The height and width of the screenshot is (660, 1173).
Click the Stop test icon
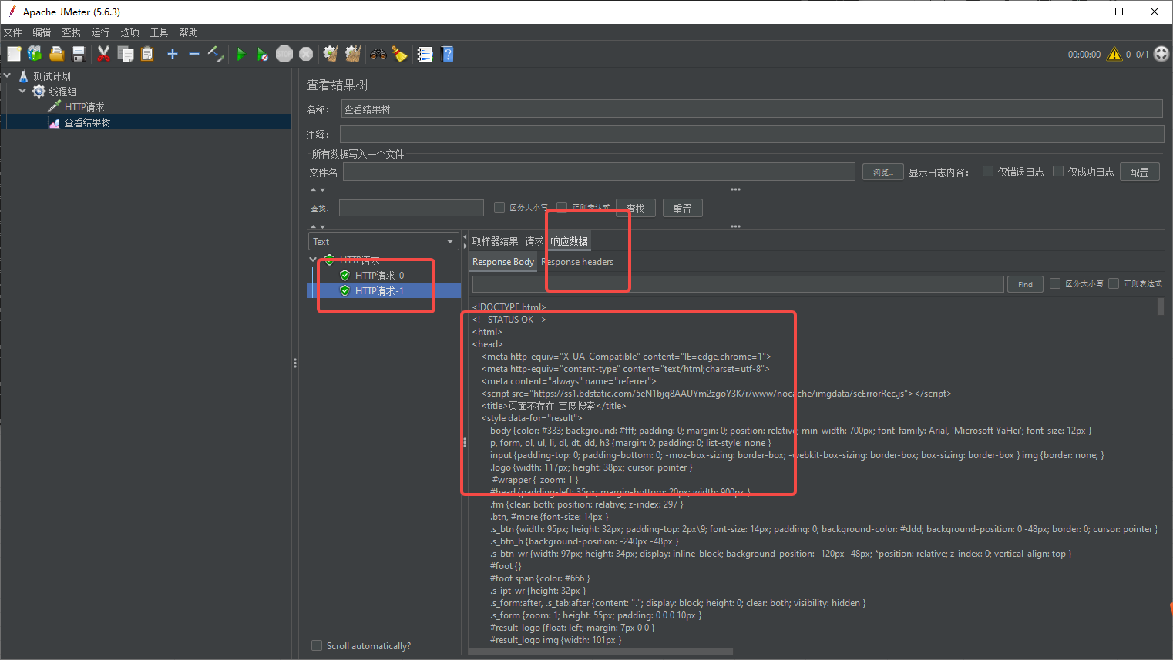click(284, 54)
